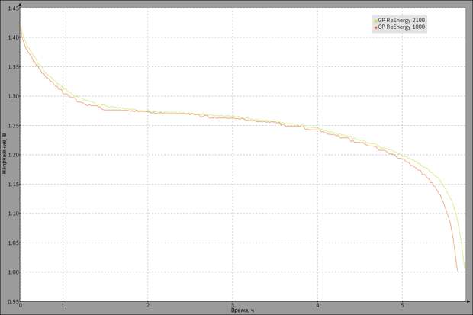The image size is (473, 315).
Task: Click the 1.00 voltage axis tick label
Action: [x=12, y=272]
